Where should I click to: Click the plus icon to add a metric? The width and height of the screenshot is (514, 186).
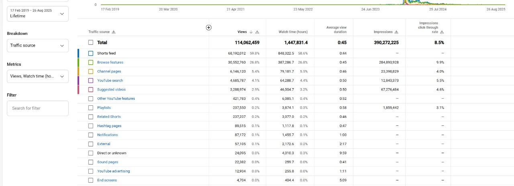[208, 27]
